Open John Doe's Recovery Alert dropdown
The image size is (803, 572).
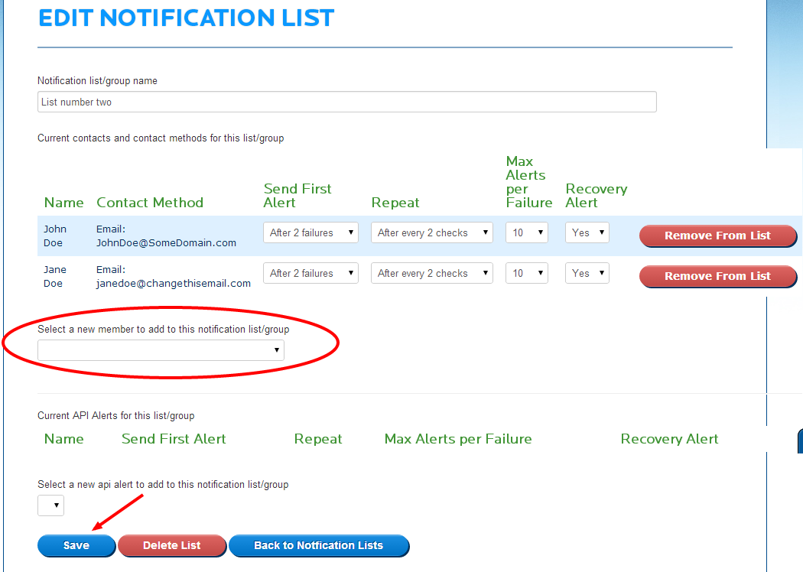tap(587, 232)
